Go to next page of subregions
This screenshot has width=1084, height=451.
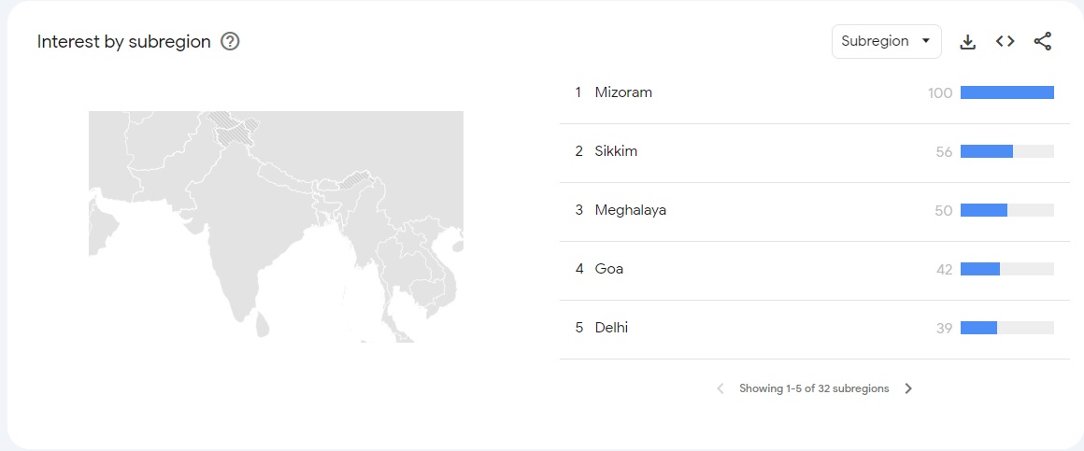pyautogui.click(x=908, y=388)
